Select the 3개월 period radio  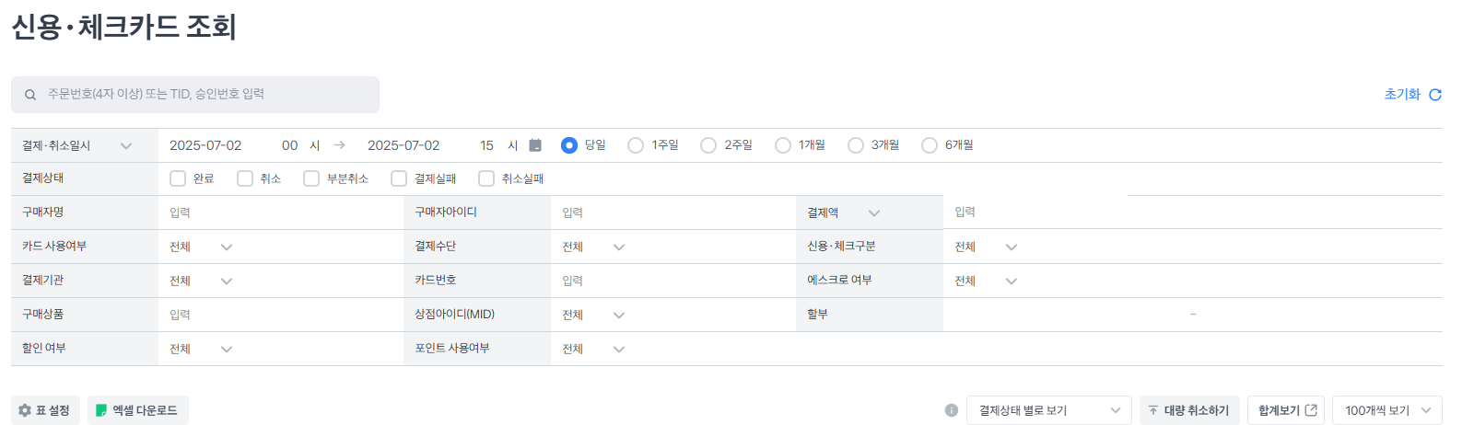(x=856, y=145)
